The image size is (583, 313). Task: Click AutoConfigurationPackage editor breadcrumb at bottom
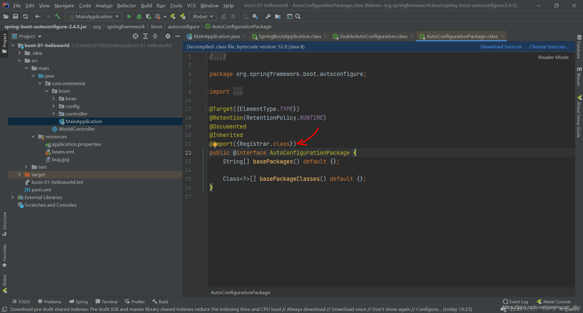240,292
